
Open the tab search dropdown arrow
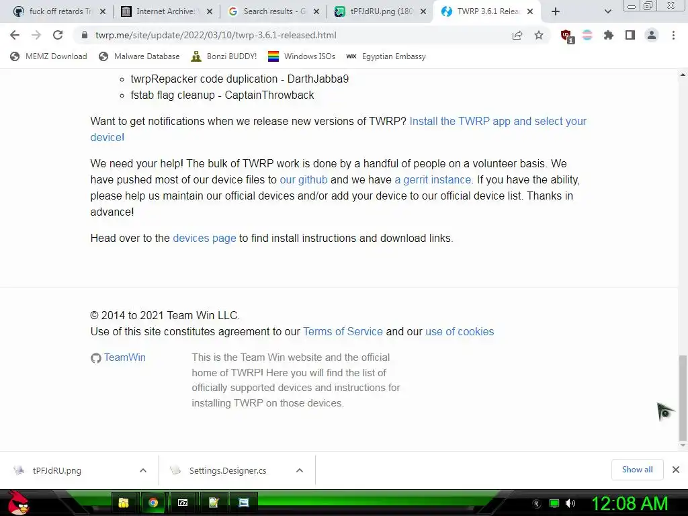[607, 11]
